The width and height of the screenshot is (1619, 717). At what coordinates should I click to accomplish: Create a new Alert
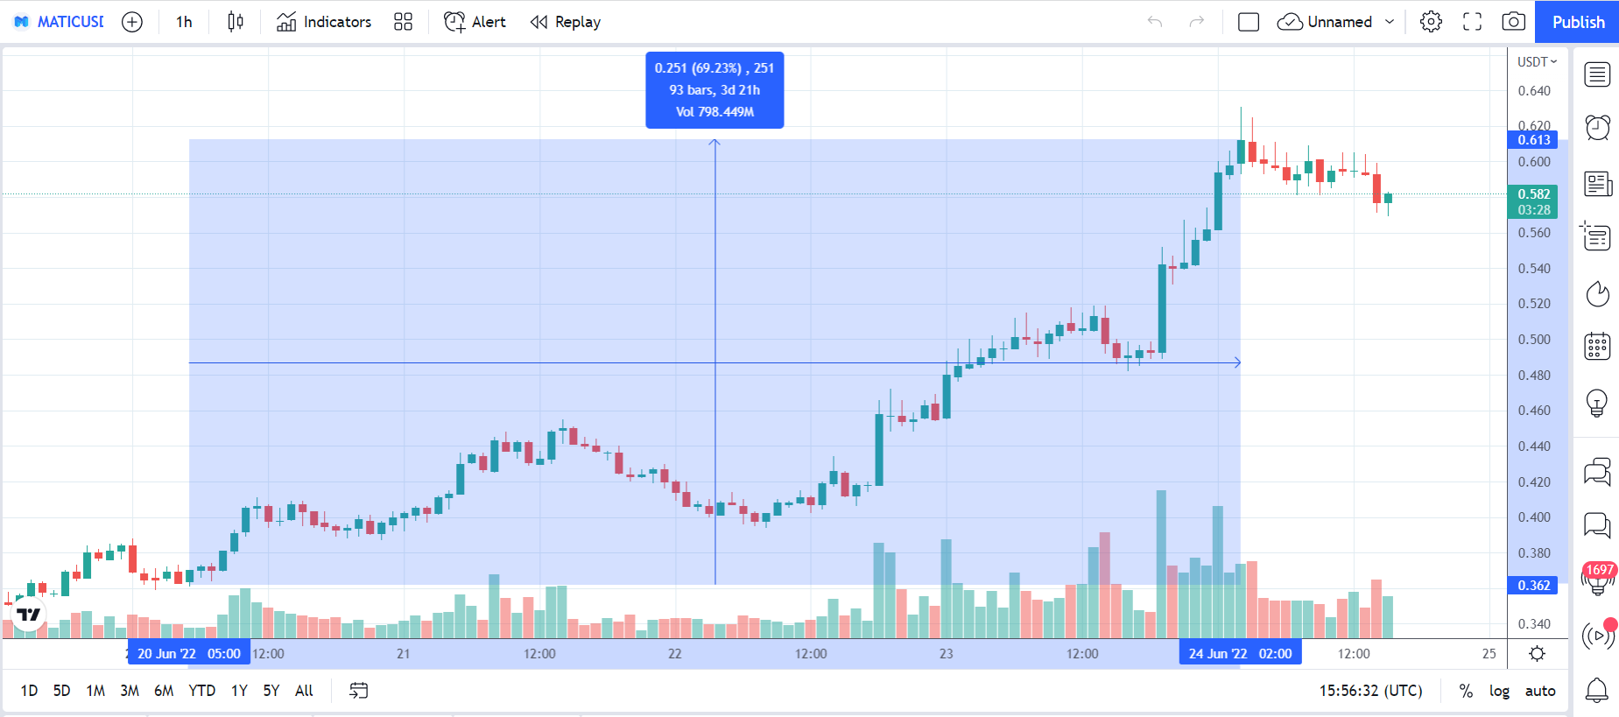click(475, 22)
